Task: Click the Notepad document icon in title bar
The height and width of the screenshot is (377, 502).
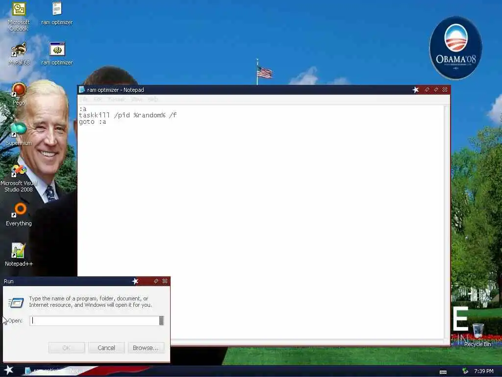Action: (82, 89)
